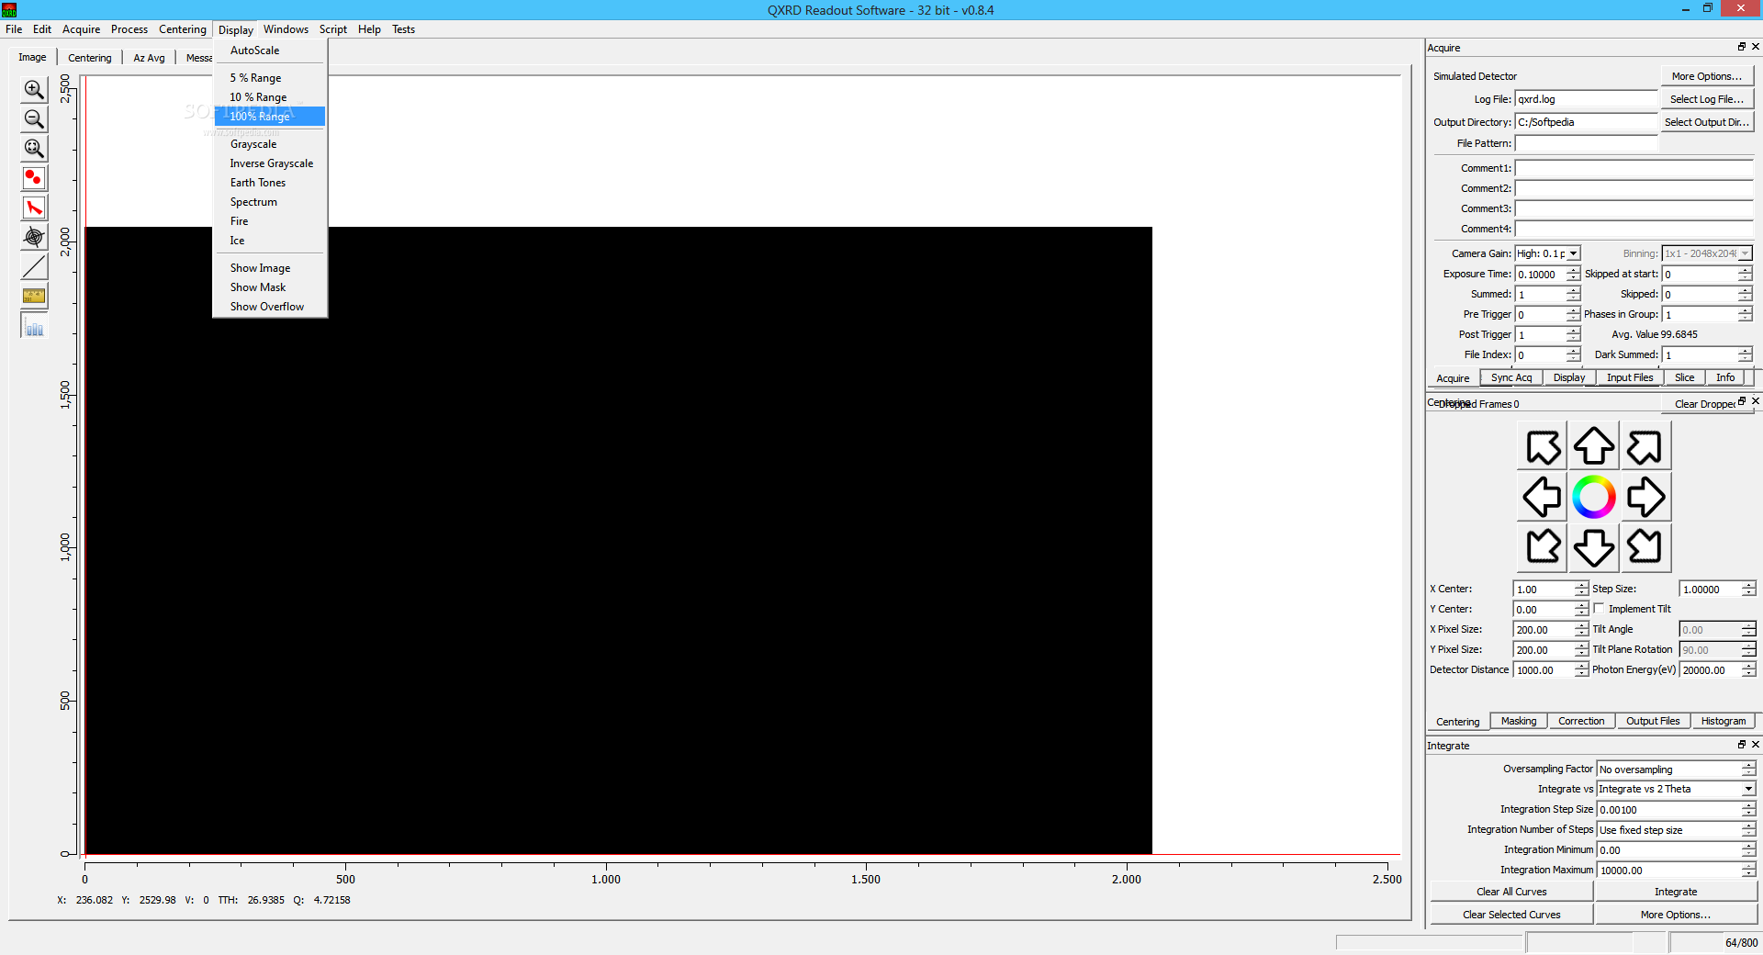Open the Script menu
Screen dimensions: 1763x955
pos(332,29)
